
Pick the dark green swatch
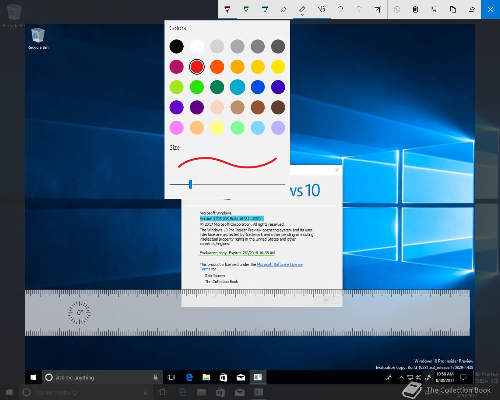coord(217,87)
